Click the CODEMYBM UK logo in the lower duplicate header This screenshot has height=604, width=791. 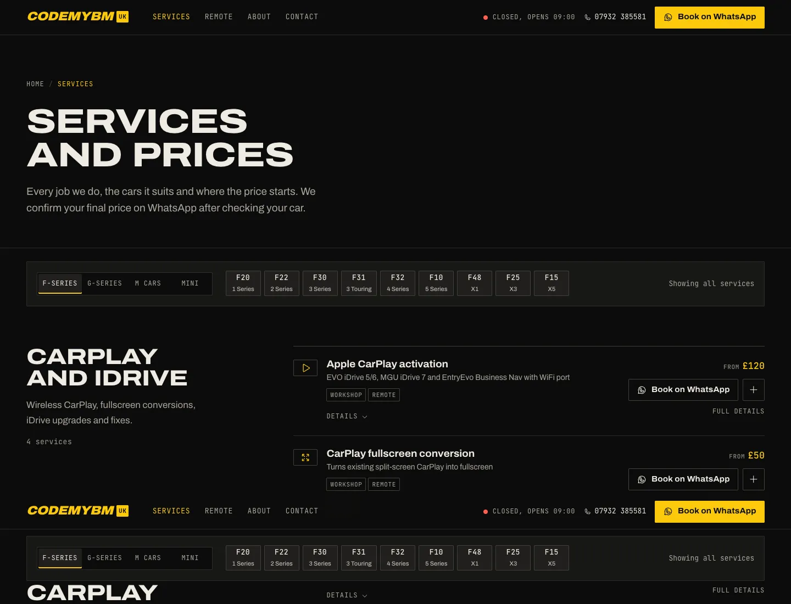click(78, 511)
